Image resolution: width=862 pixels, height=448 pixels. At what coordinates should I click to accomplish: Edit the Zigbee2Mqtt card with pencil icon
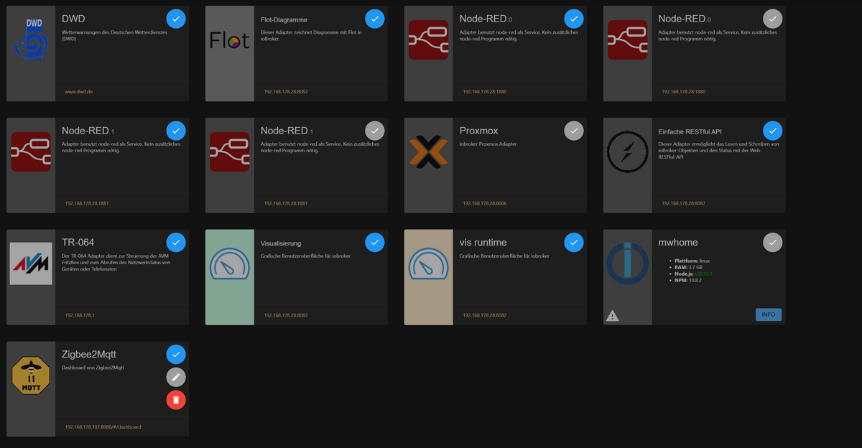click(176, 377)
